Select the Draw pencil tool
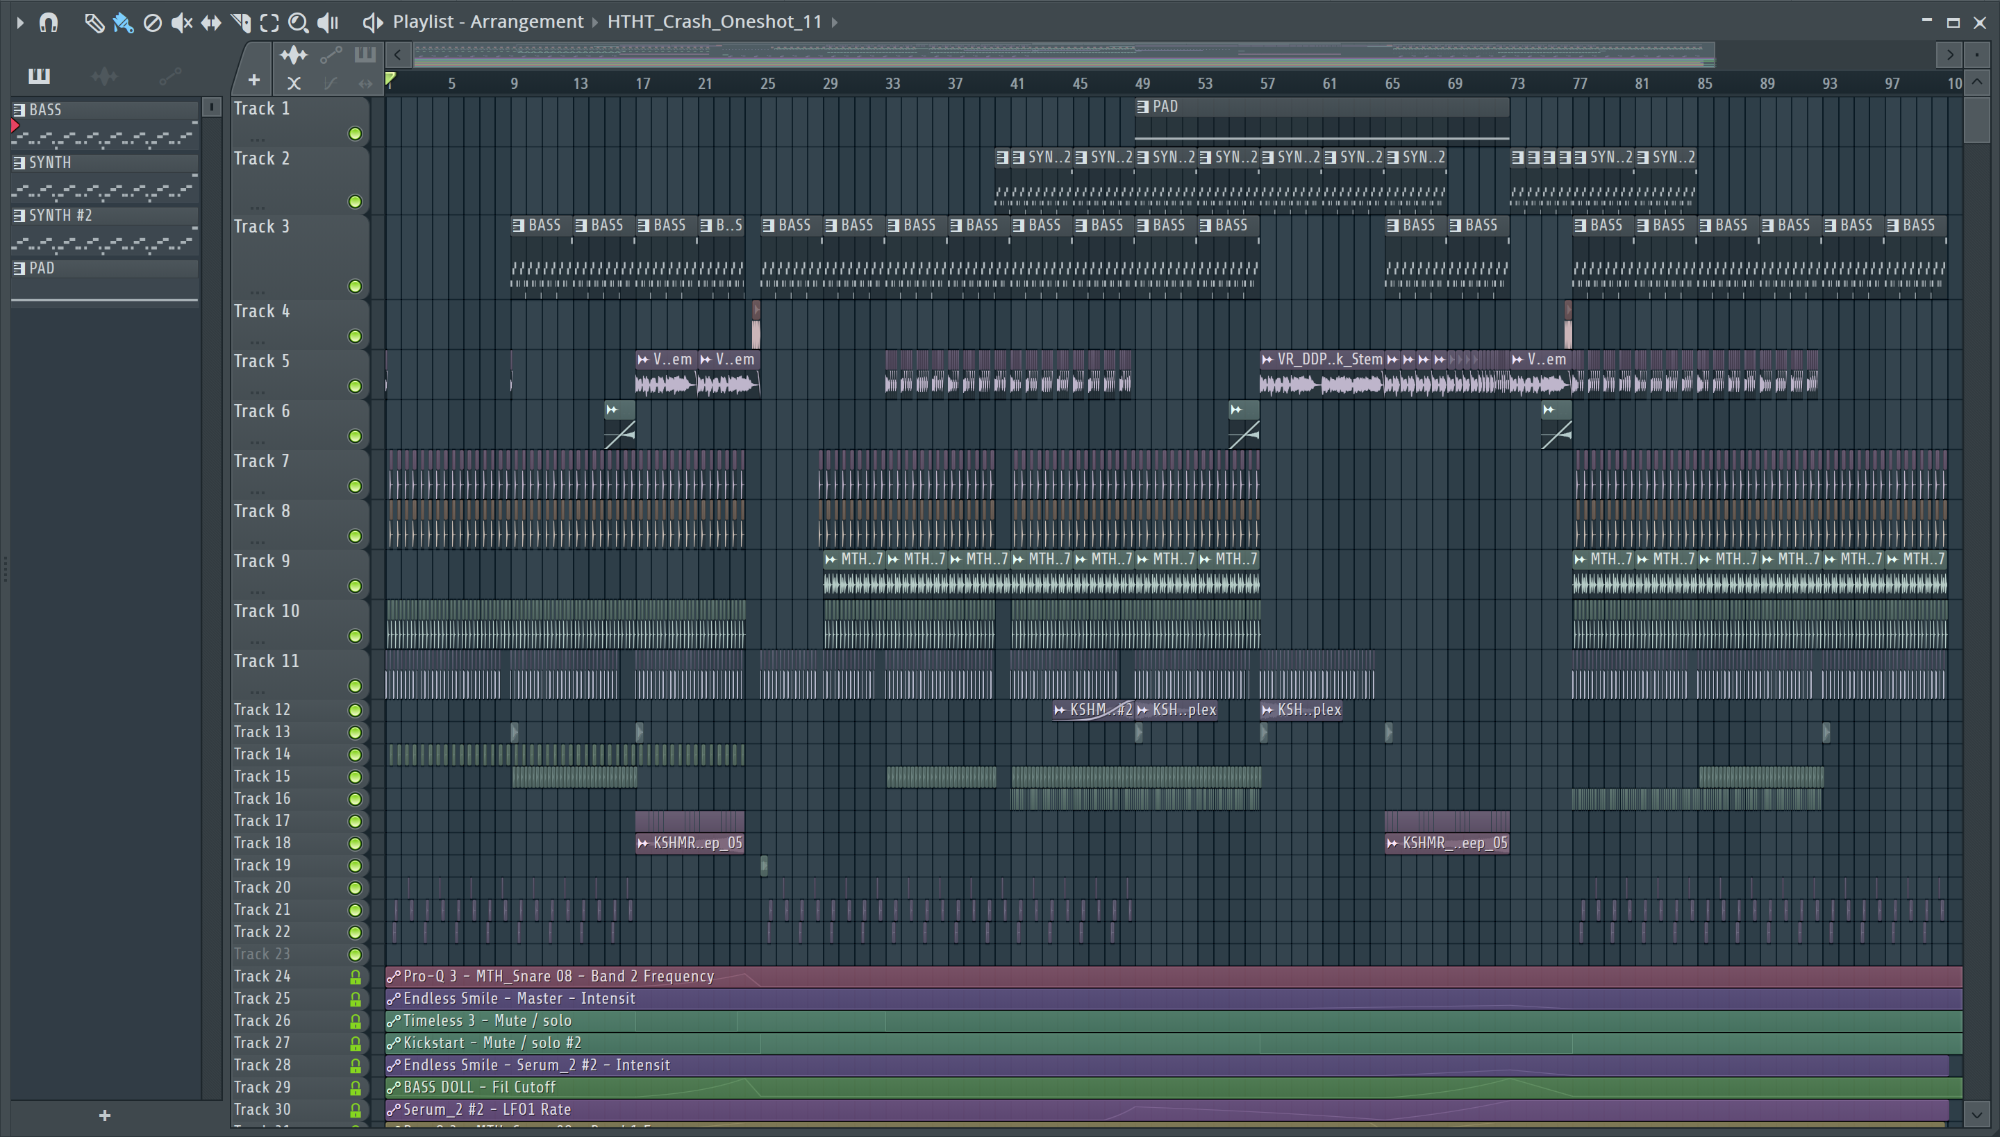The height and width of the screenshot is (1137, 2000). (x=94, y=23)
